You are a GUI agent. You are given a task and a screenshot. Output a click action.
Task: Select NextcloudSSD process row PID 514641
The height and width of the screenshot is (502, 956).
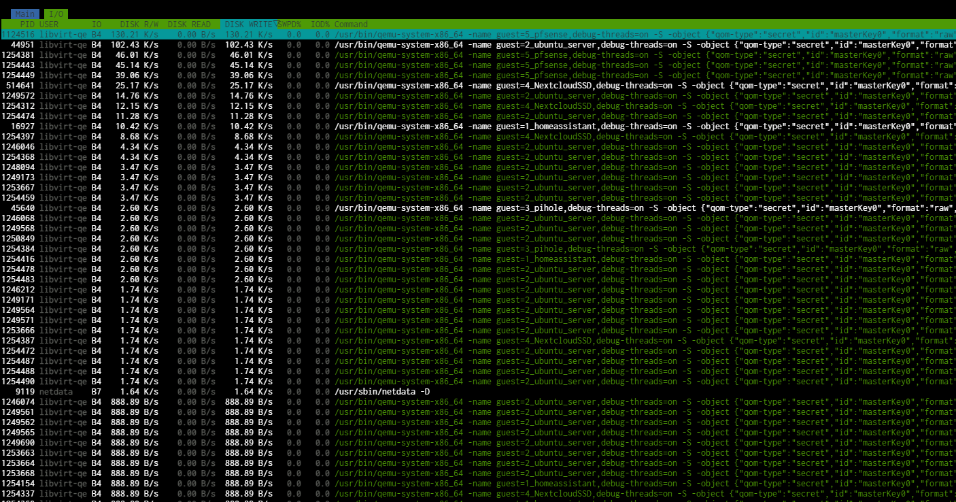tap(478, 86)
